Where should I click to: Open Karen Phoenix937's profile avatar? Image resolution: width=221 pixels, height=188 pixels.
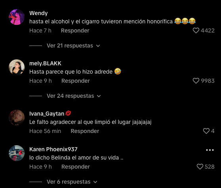coord(17,153)
